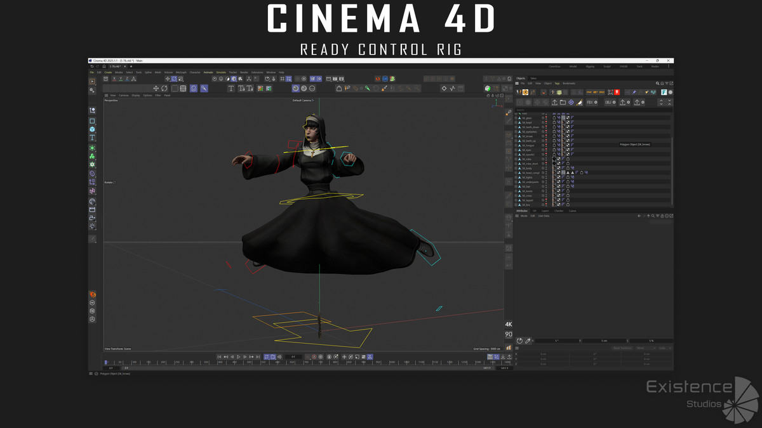Screen dimensions: 762x428
Task: Open the Default Camera dropdown in viewport
Action: (x=303, y=100)
